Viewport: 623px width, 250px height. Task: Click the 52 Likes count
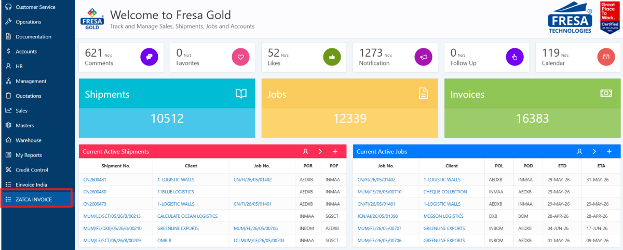click(x=274, y=52)
